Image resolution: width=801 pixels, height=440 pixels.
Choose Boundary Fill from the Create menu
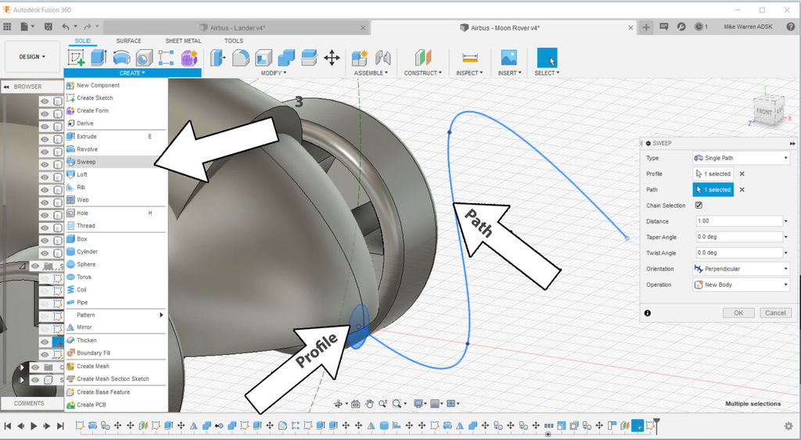pyautogui.click(x=116, y=352)
